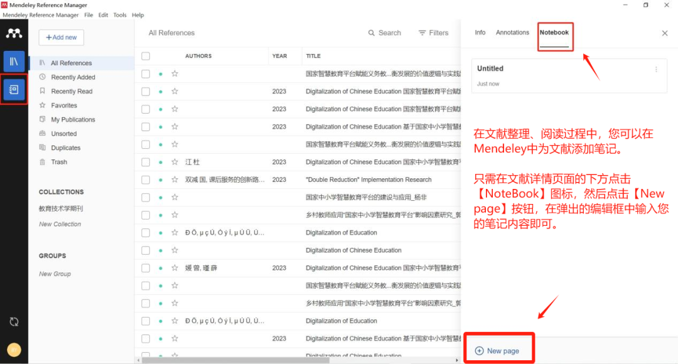Open the Untitled notebook page

569,76
